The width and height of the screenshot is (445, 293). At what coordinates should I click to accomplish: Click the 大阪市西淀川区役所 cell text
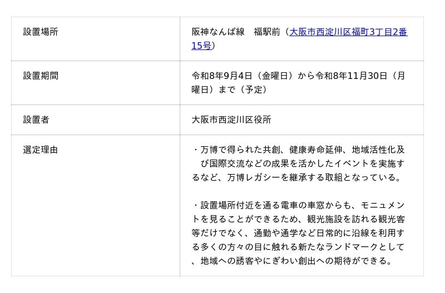point(231,120)
